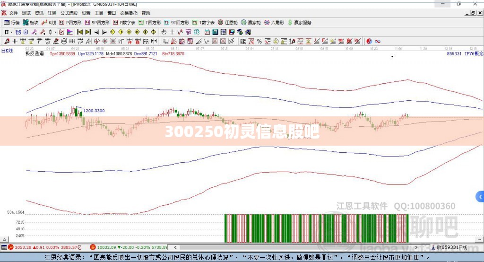Click the status bar table grid icon
This screenshot has width=484, height=262.
pos(4,247)
